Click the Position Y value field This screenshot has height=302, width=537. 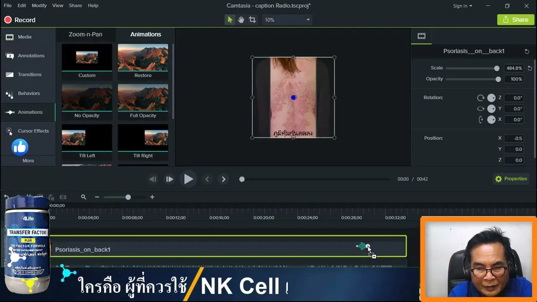[514, 149]
